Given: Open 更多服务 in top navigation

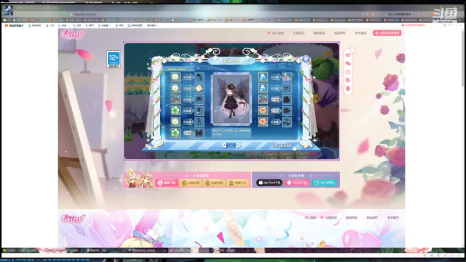Looking at the screenshot, I should pos(361,33).
